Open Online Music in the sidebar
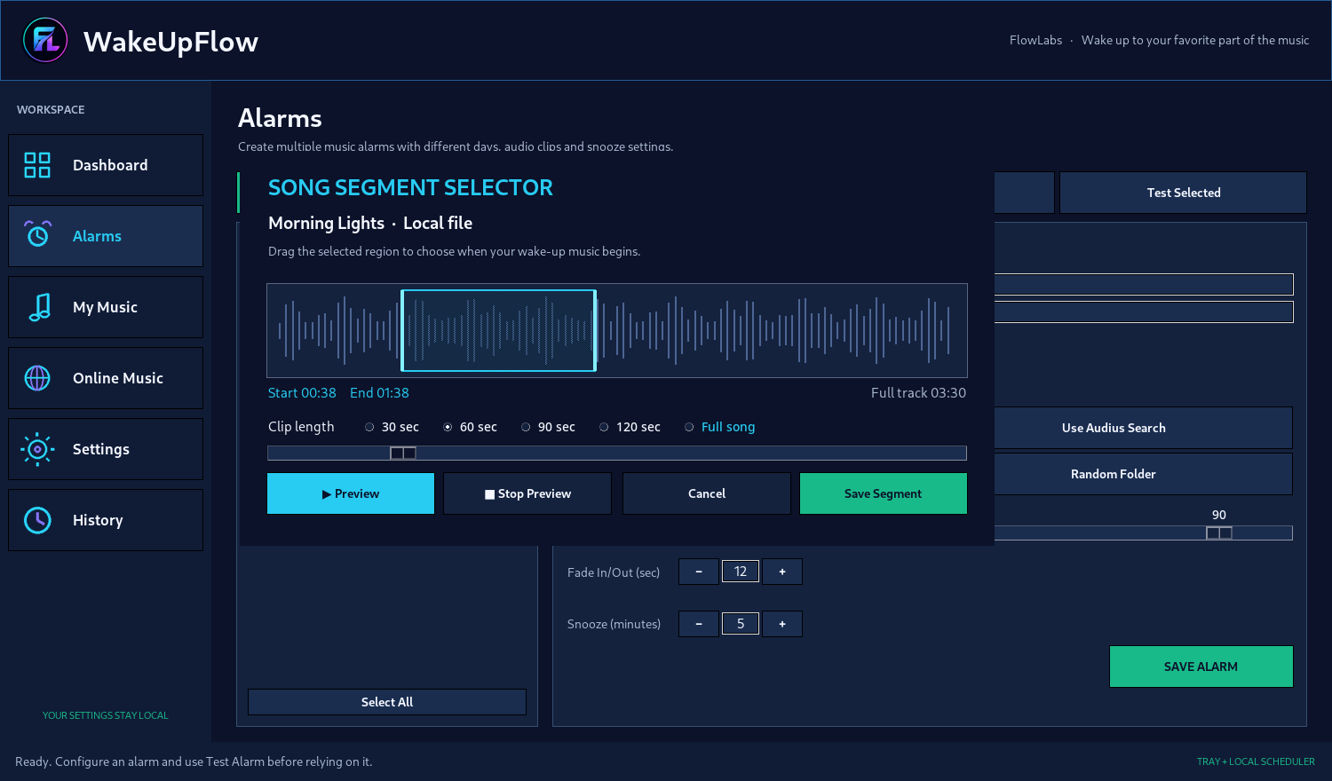Viewport: 1332px width, 781px height. (x=106, y=378)
